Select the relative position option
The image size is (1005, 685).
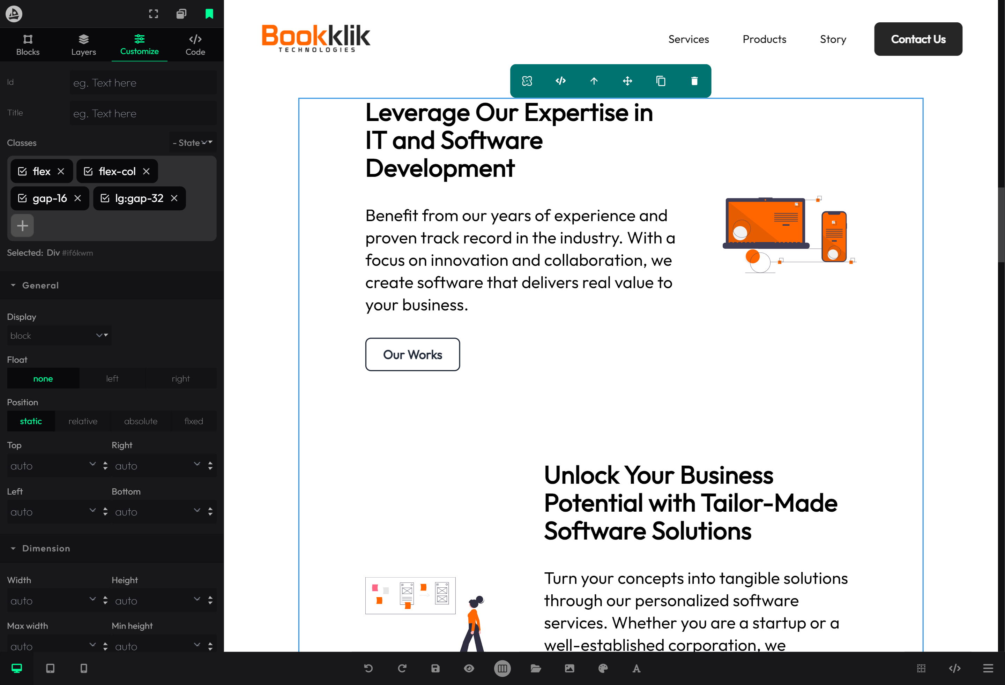point(83,421)
